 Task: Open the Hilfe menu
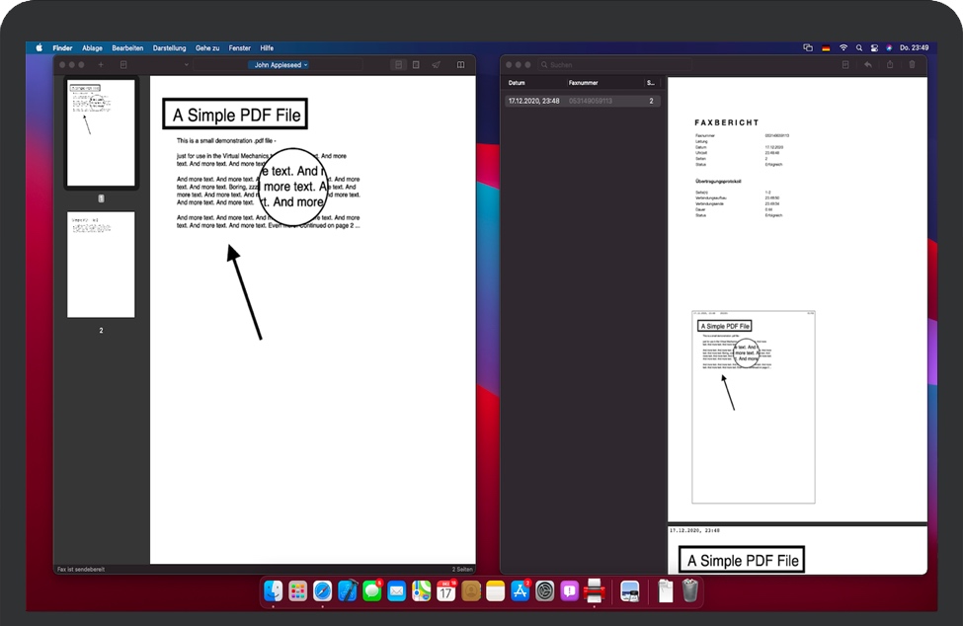tap(267, 47)
